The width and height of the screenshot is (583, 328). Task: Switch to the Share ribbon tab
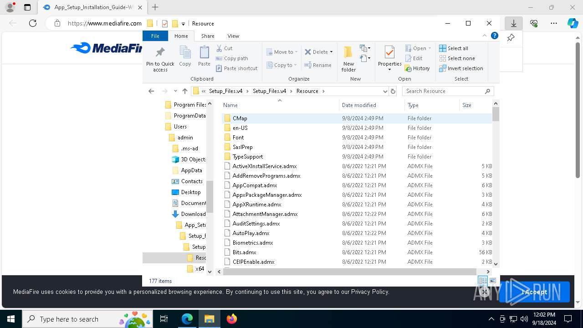pyautogui.click(x=208, y=36)
